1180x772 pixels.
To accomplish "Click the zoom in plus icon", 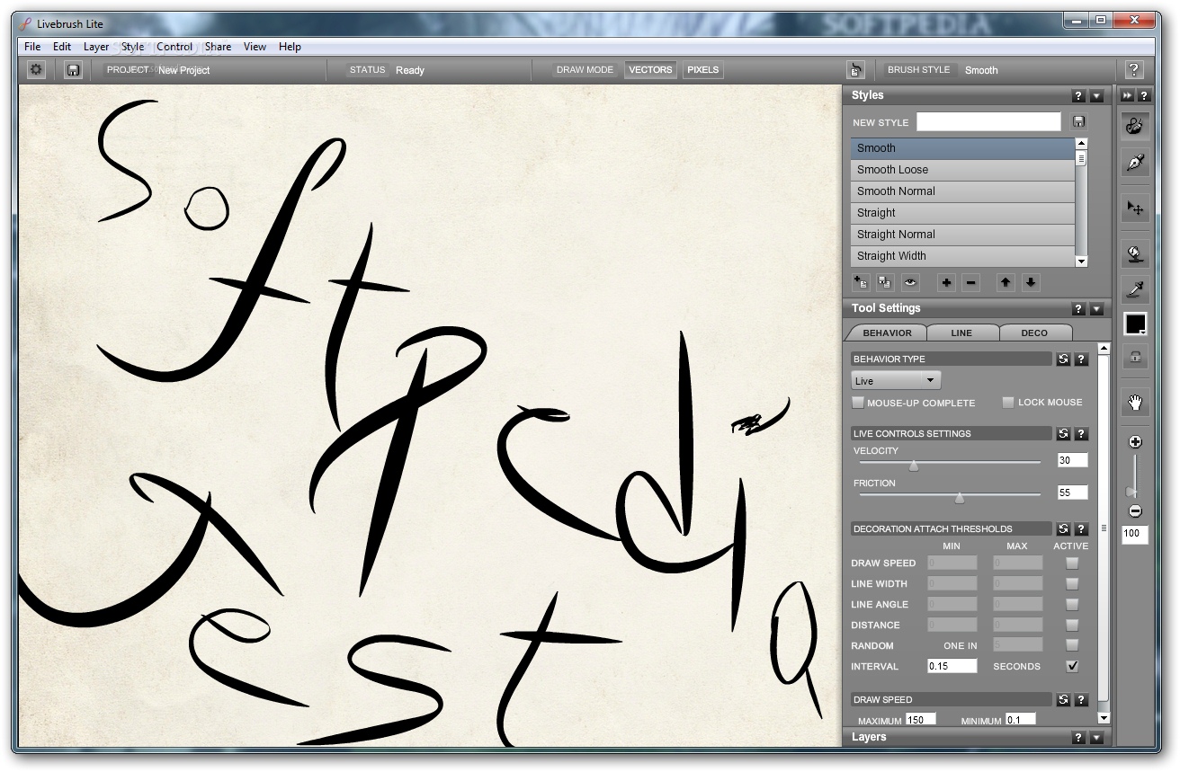I will 1135,442.
